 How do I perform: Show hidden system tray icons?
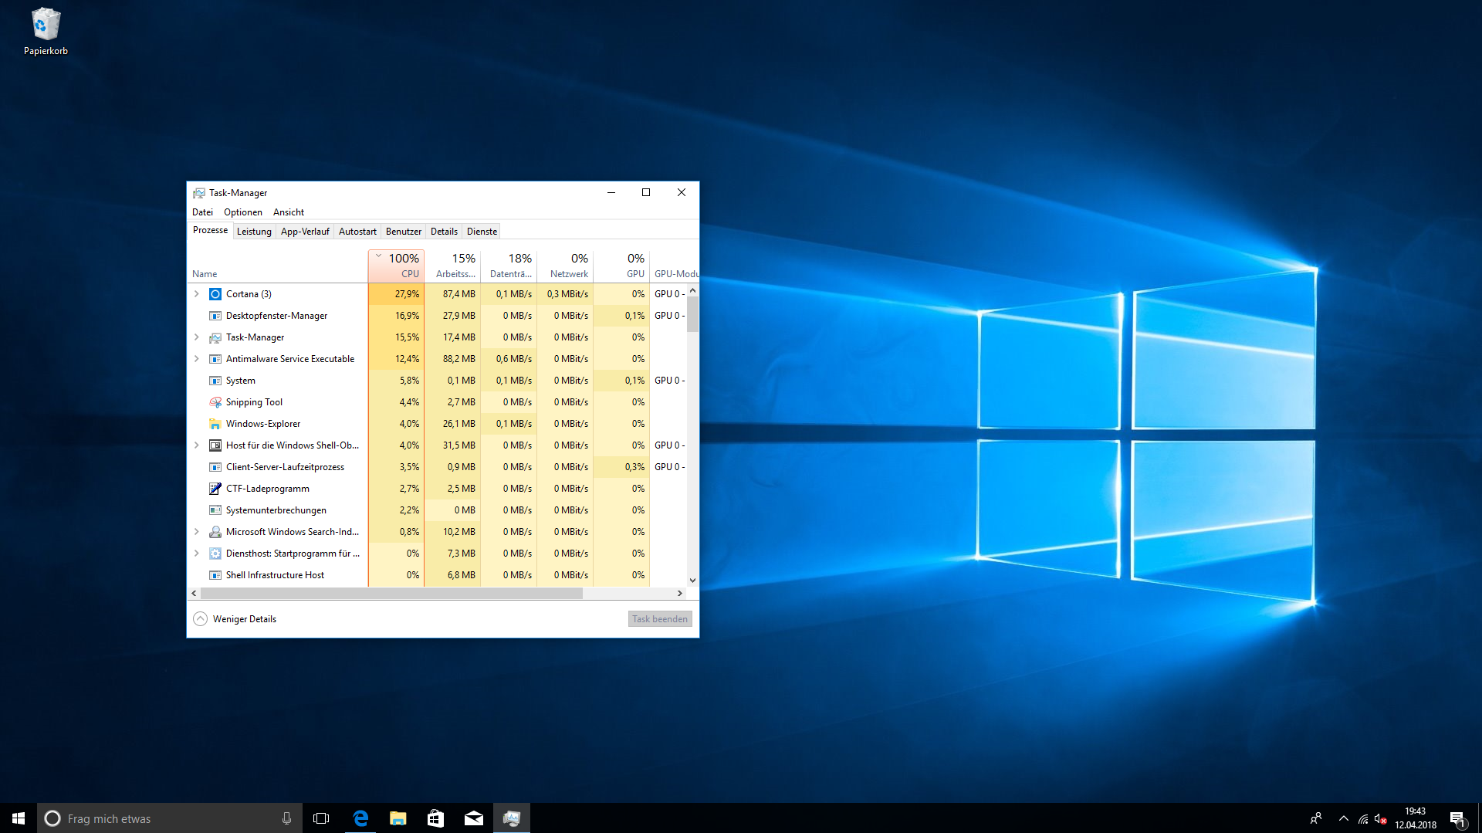click(x=1344, y=818)
